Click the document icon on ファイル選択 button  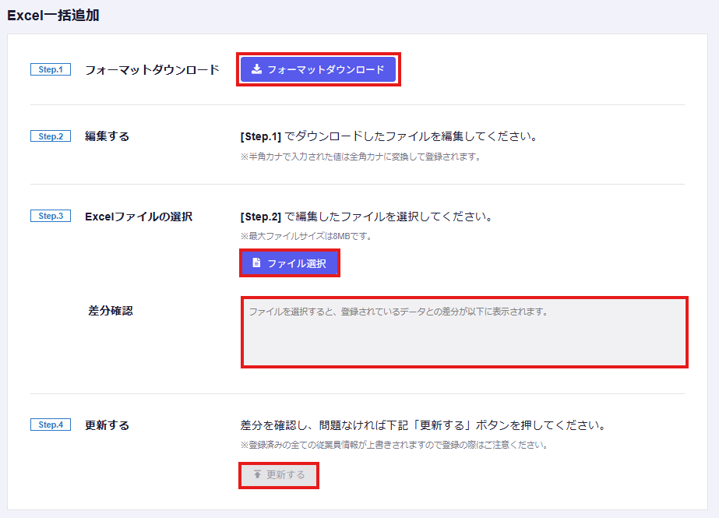256,263
